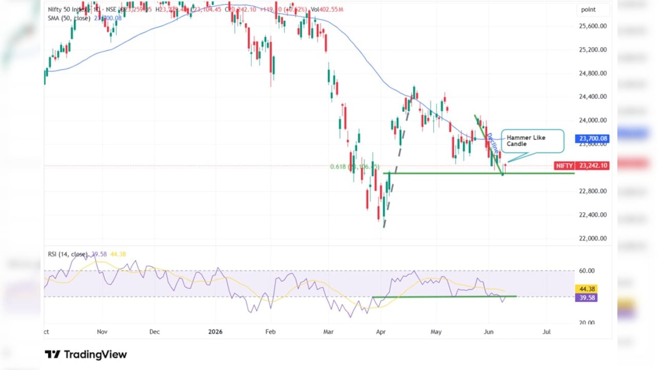The image size is (658, 370).
Task: Select the blue Decline label on chart
Action: (493, 143)
